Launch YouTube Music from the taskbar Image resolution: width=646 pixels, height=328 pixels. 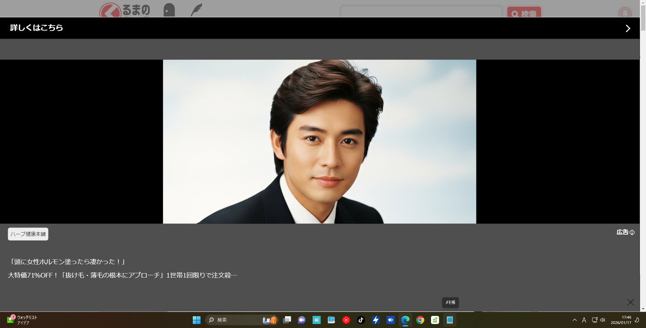pyautogui.click(x=346, y=320)
